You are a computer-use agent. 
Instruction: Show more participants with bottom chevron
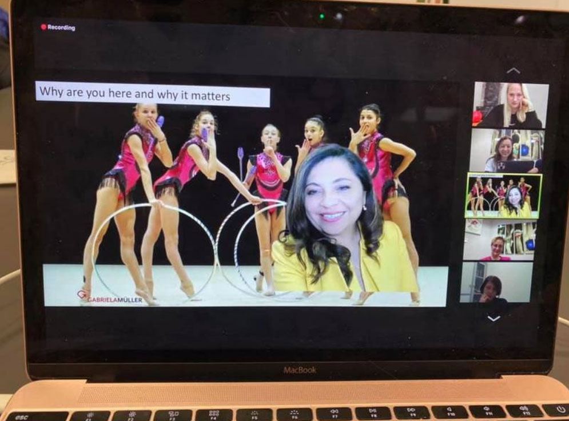[x=494, y=319]
